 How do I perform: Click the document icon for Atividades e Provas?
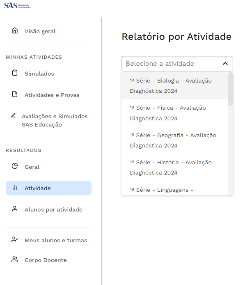pyautogui.click(x=15, y=94)
